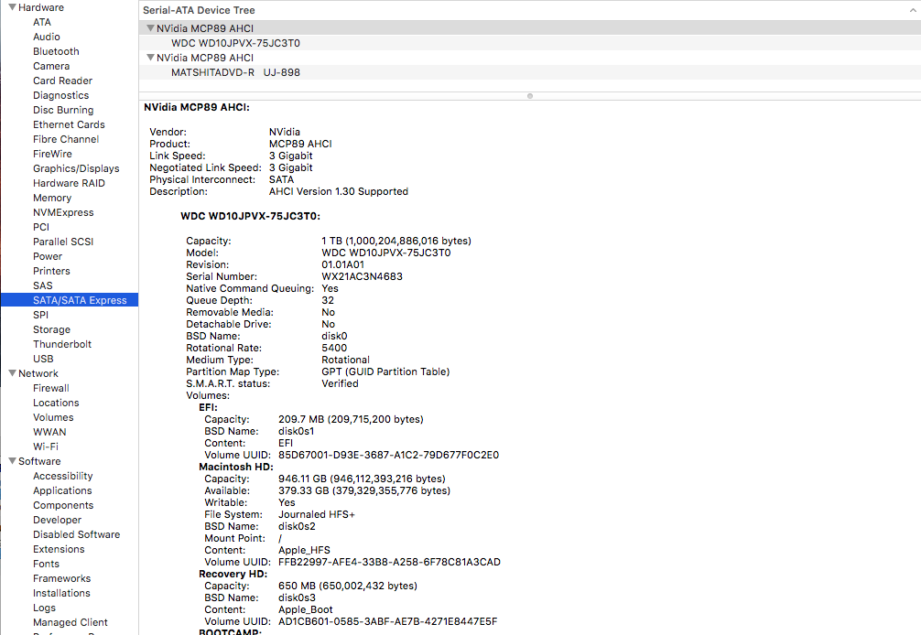Select Managed Client entry

(x=70, y=623)
